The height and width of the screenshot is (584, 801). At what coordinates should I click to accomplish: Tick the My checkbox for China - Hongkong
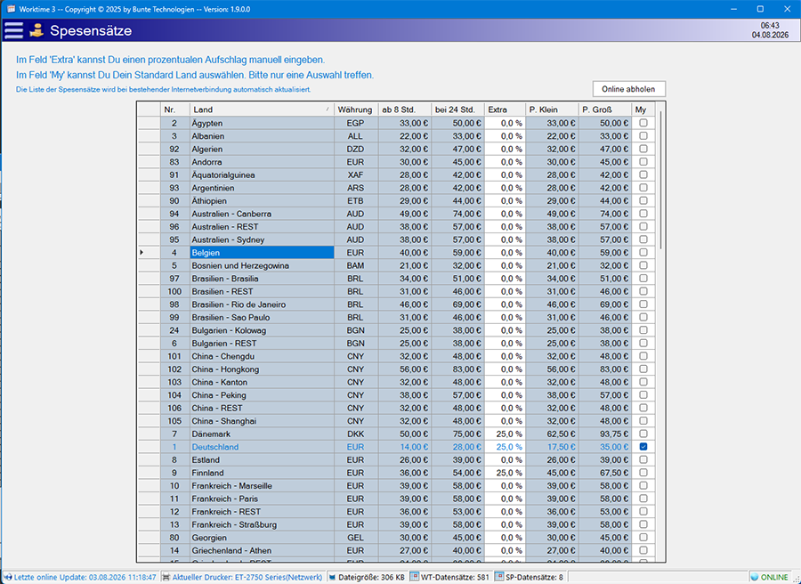(643, 369)
